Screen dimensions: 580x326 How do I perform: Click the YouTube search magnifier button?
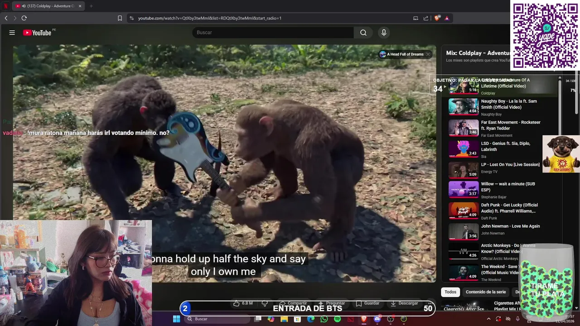pos(363,33)
